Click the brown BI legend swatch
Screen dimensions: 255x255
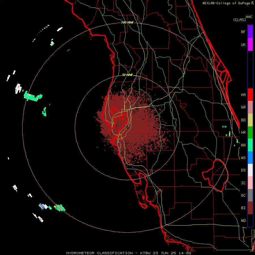(x=250, y=208)
